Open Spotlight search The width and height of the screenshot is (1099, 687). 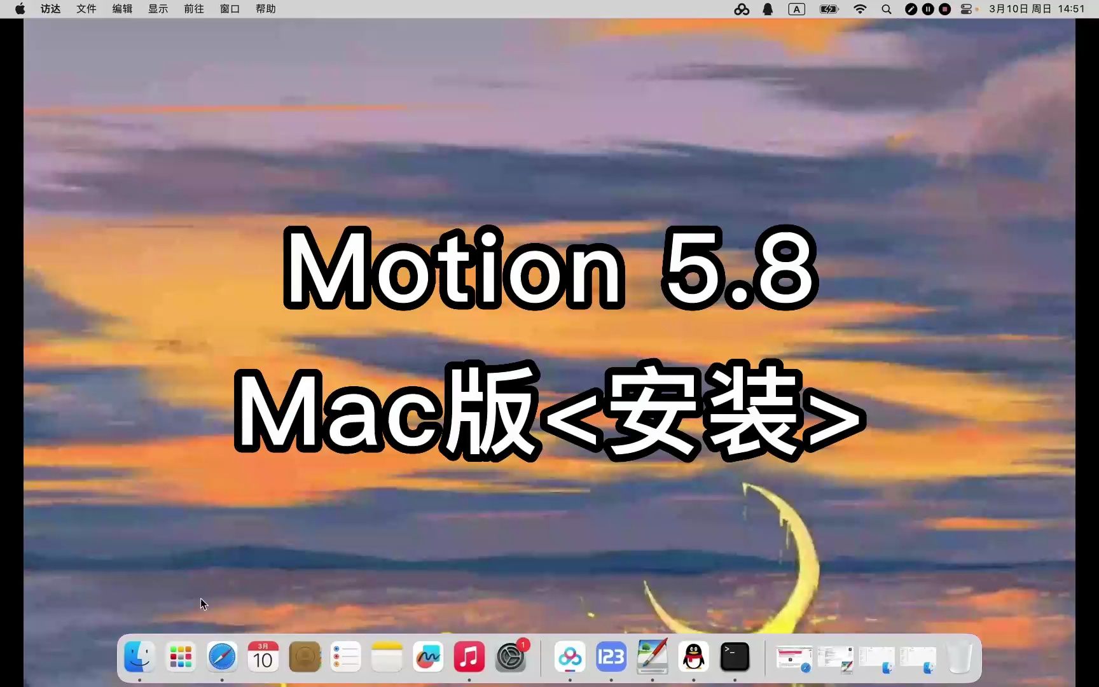pos(887,9)
